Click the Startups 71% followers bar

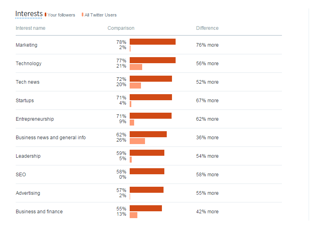click(x=151, y=97)
